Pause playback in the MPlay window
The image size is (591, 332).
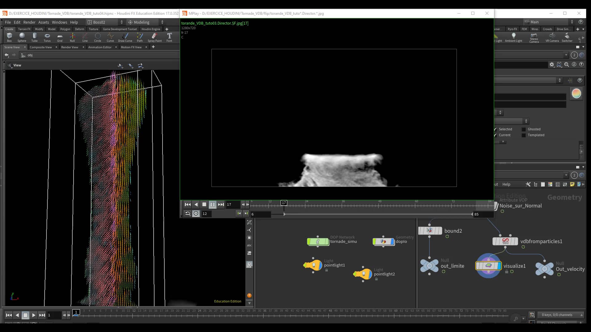point(213,204)
